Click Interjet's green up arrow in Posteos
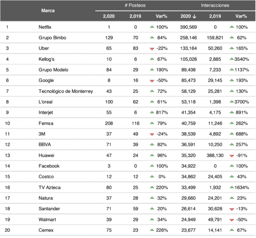Viewport: 256px width, 238px height. tap(152, 113)
